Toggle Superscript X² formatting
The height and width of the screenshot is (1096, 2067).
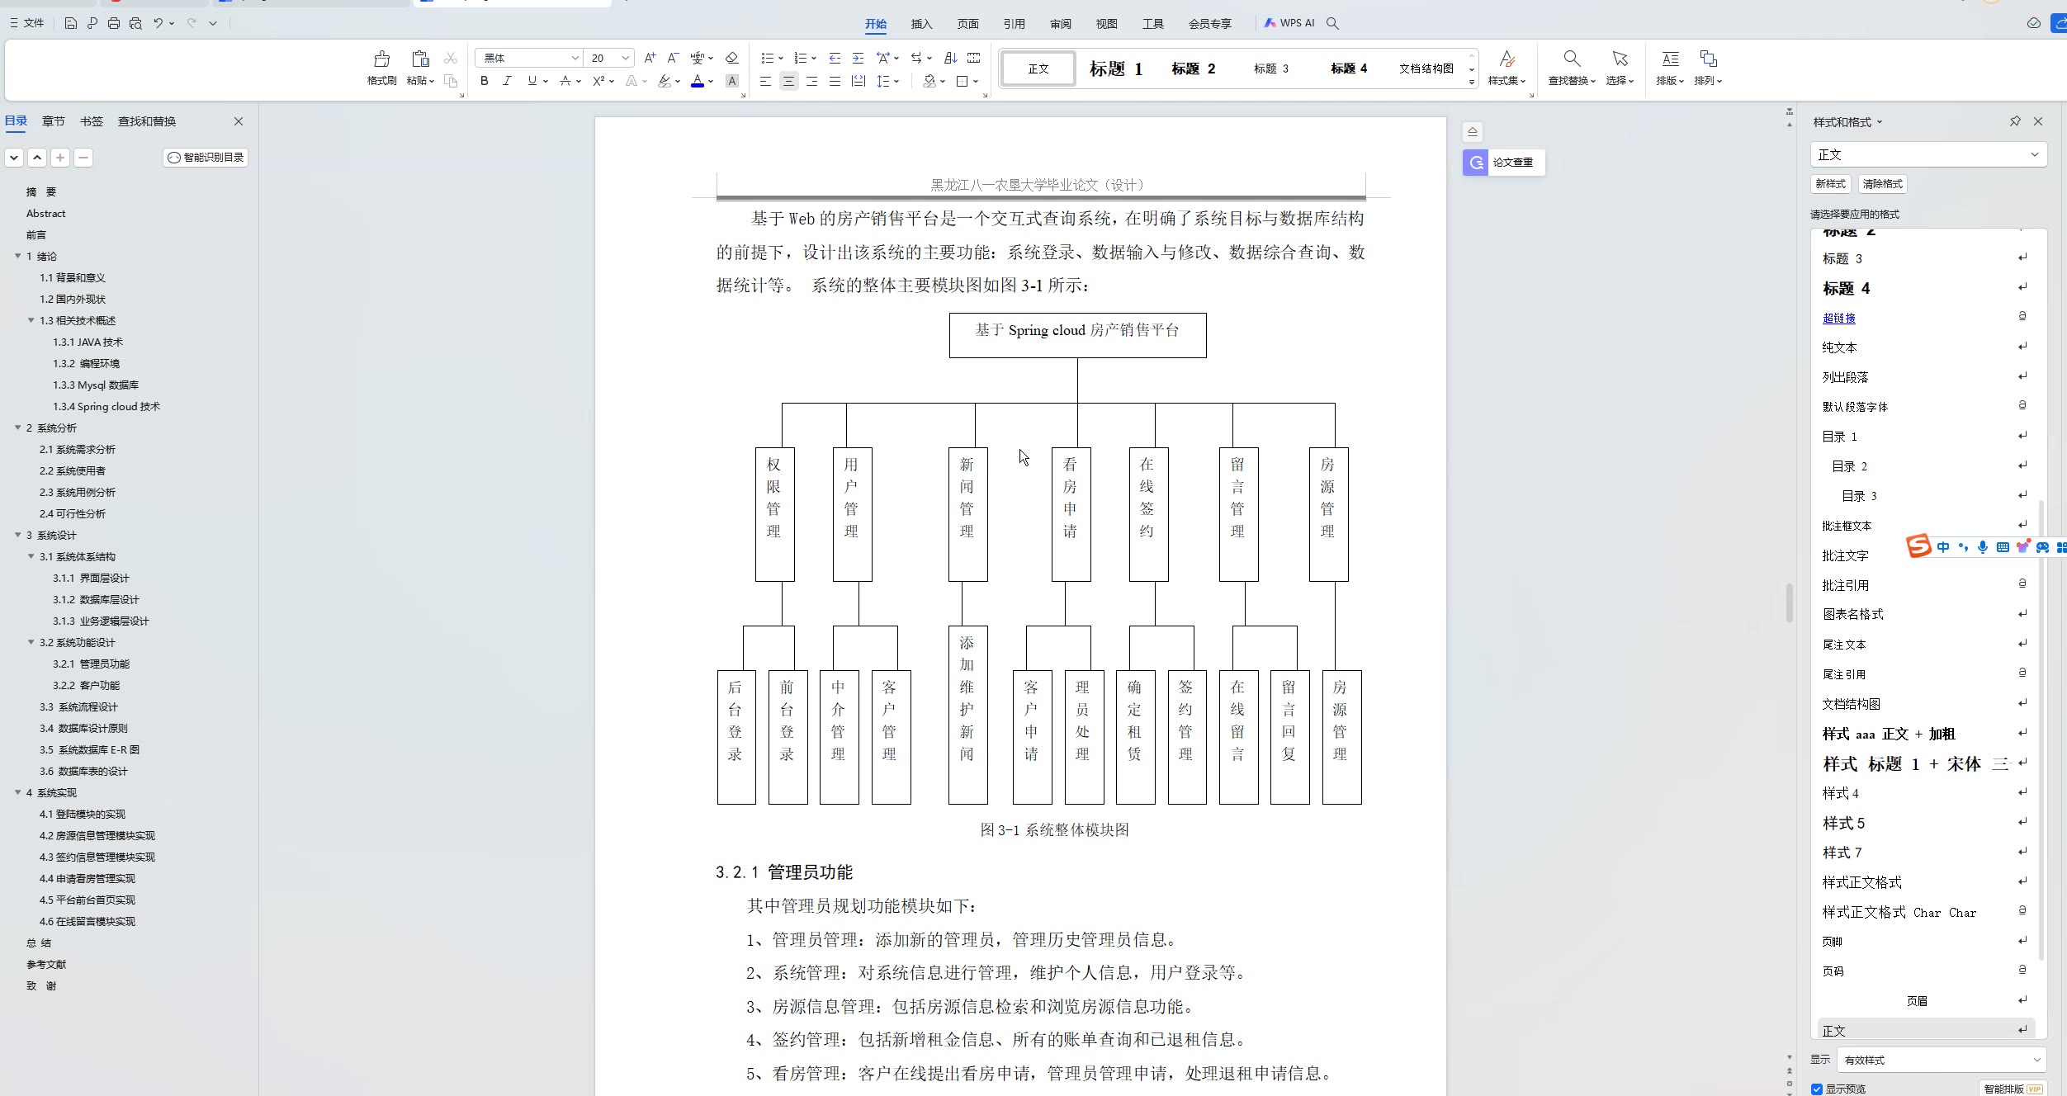(x=598, y=81)
